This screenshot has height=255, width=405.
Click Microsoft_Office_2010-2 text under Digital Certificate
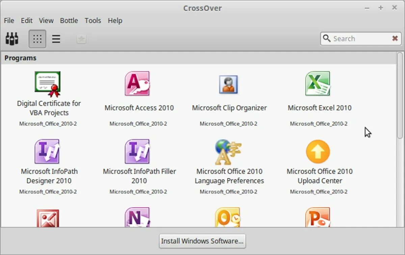coord(48,124)
